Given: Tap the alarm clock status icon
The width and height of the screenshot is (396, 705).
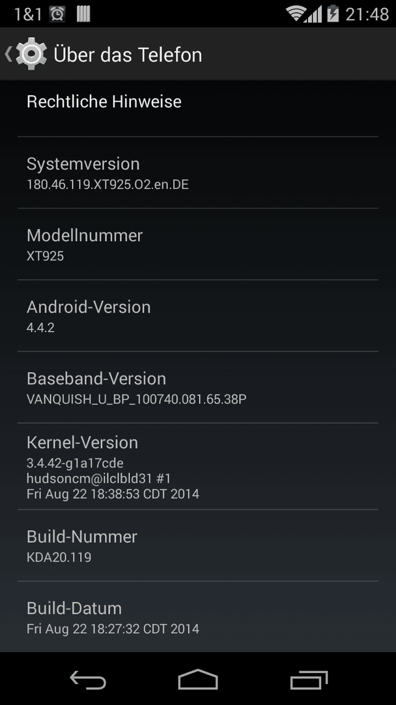Looking at the screenshot, I should coord(57,14).
